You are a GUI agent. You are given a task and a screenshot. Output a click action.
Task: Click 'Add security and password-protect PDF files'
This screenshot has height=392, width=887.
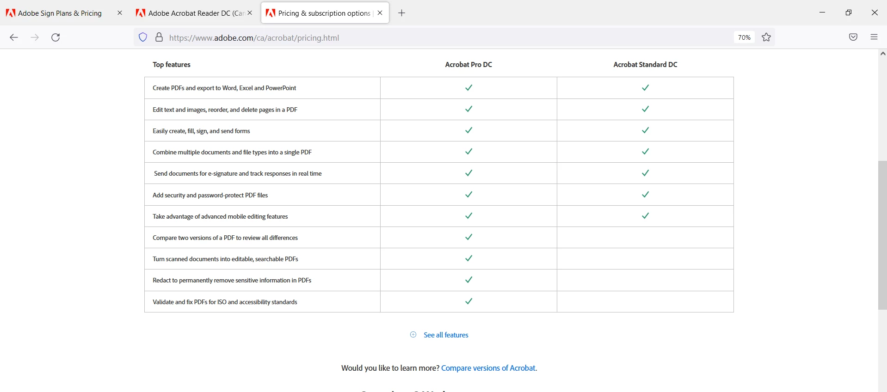coord(210,196)
